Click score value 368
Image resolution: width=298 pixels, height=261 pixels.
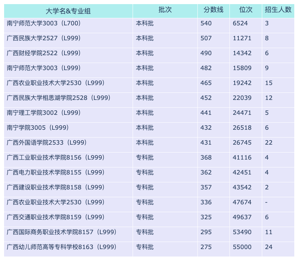pyautogui.click(x=206, y=157)
